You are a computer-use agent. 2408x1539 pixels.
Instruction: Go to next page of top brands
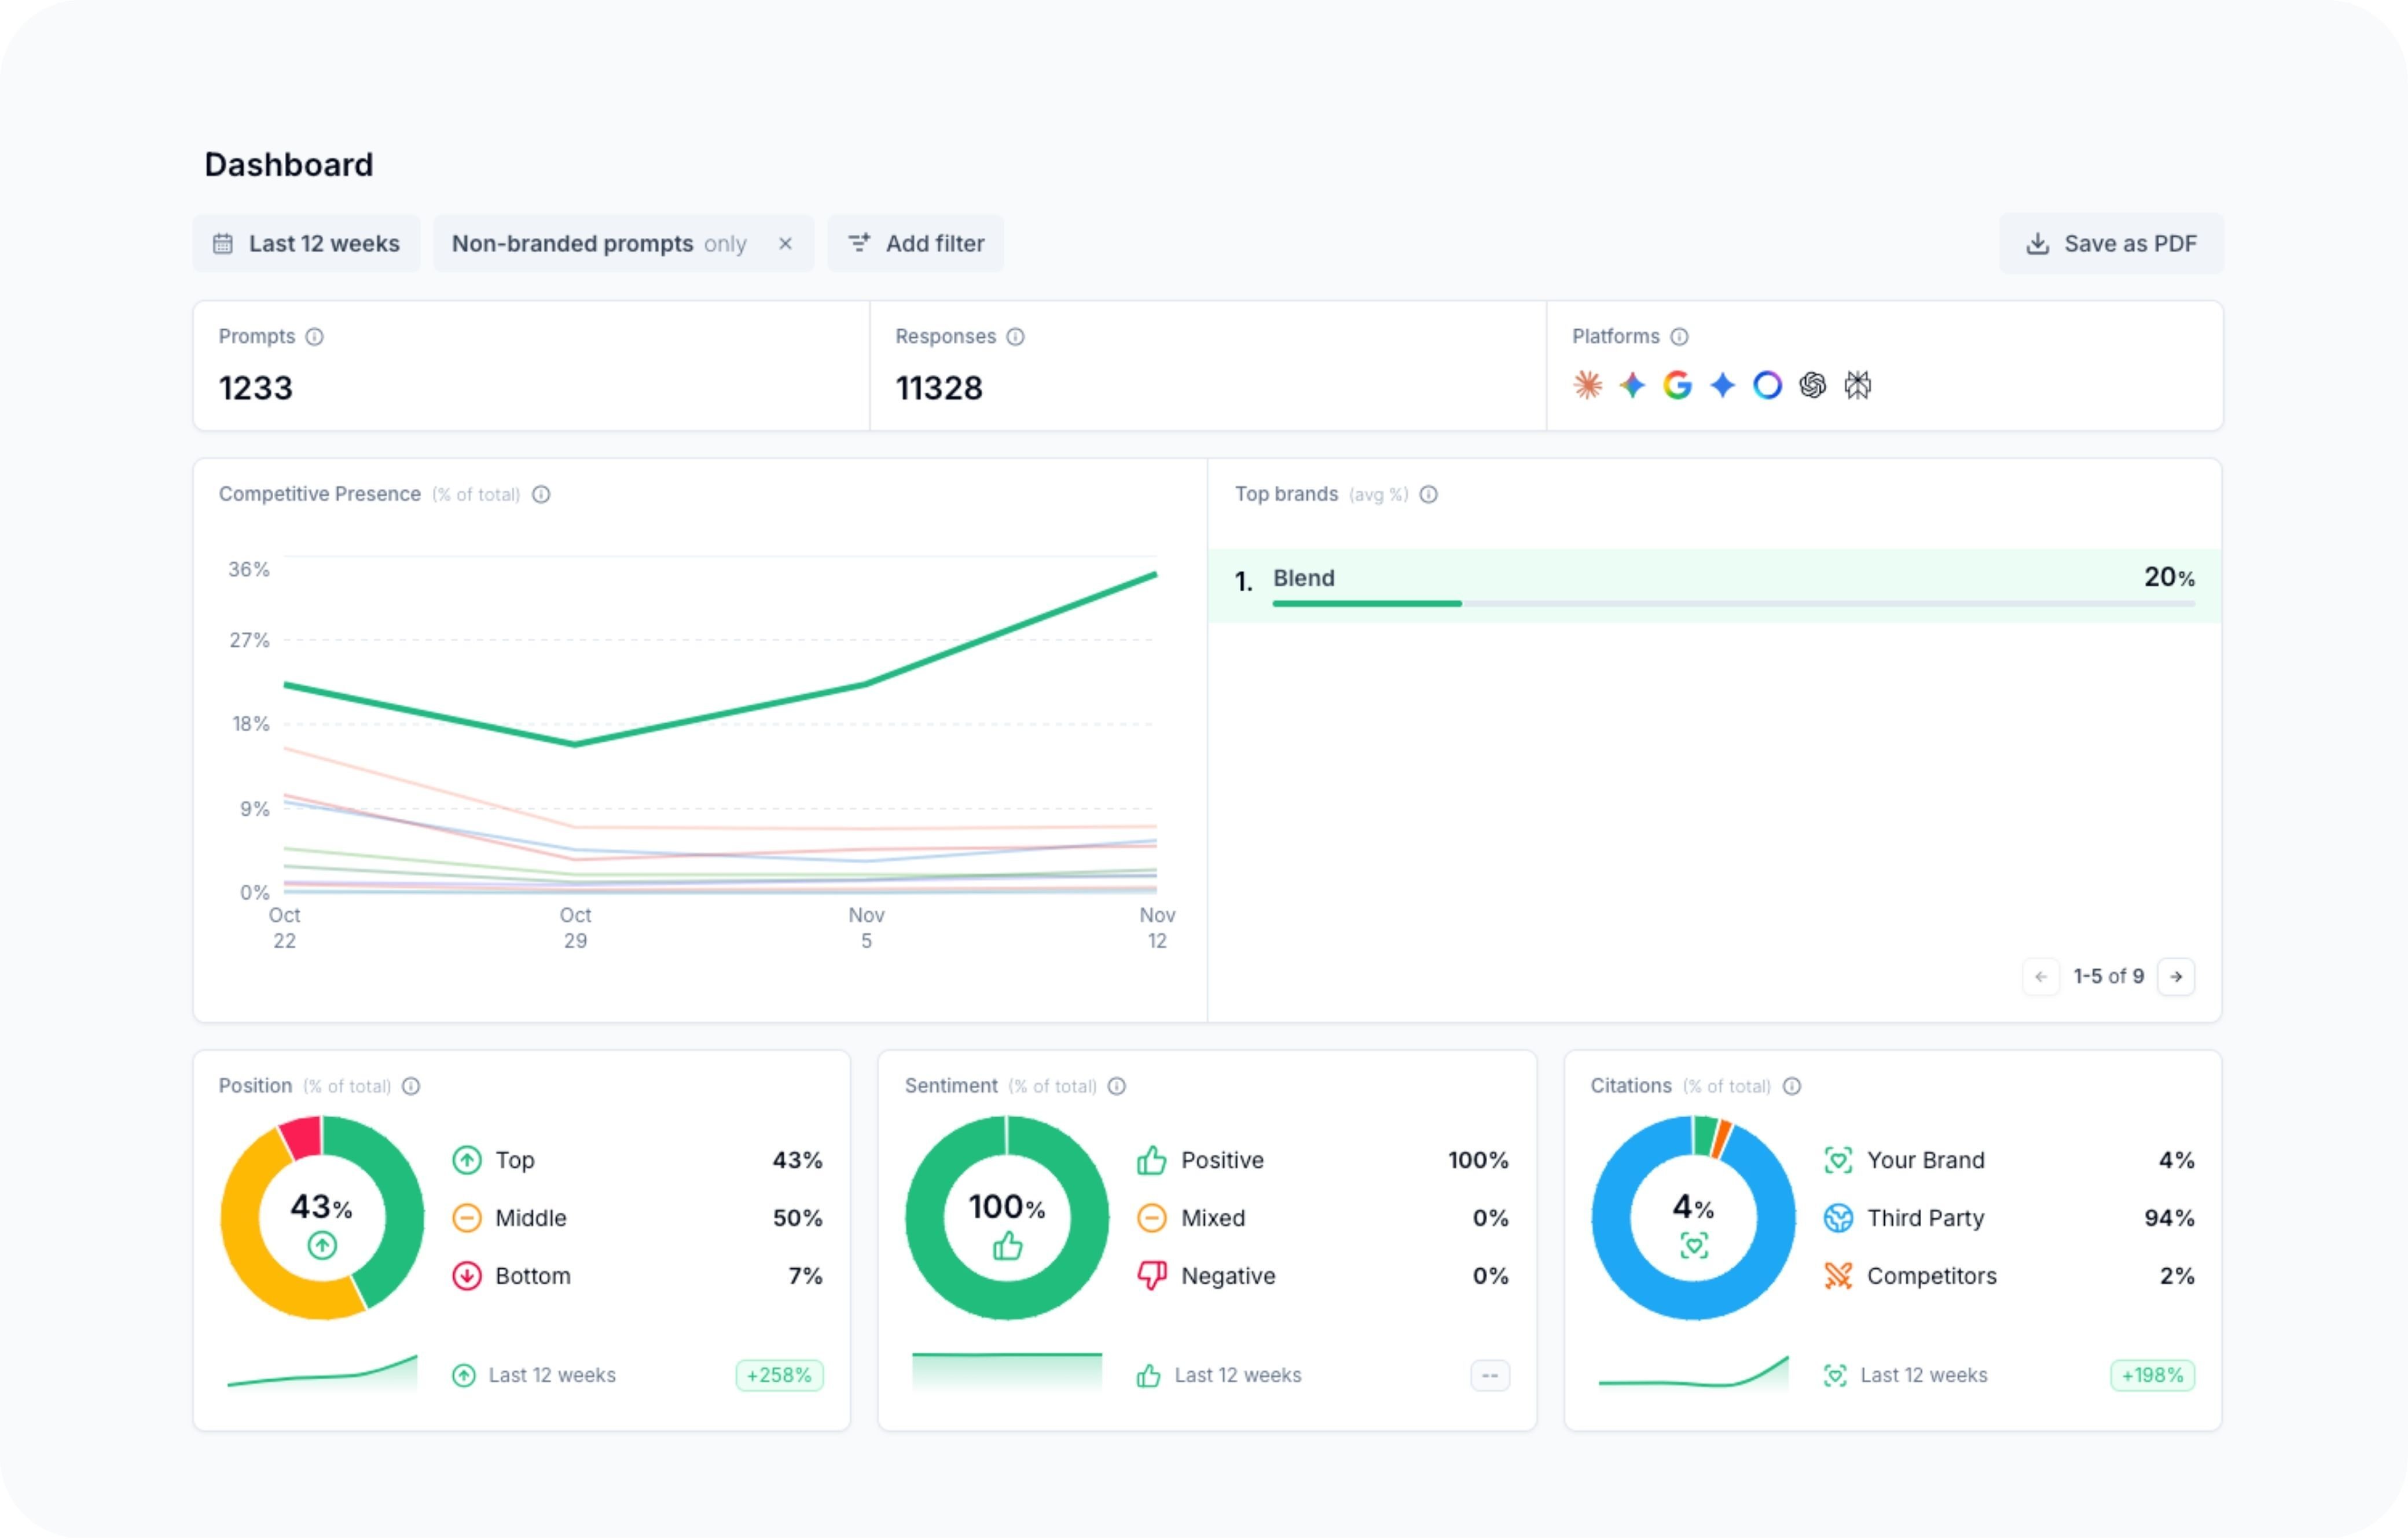click(2176, 977)
